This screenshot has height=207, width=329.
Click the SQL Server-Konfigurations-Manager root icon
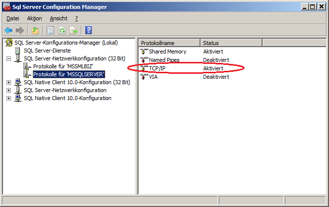pos(9,43)
